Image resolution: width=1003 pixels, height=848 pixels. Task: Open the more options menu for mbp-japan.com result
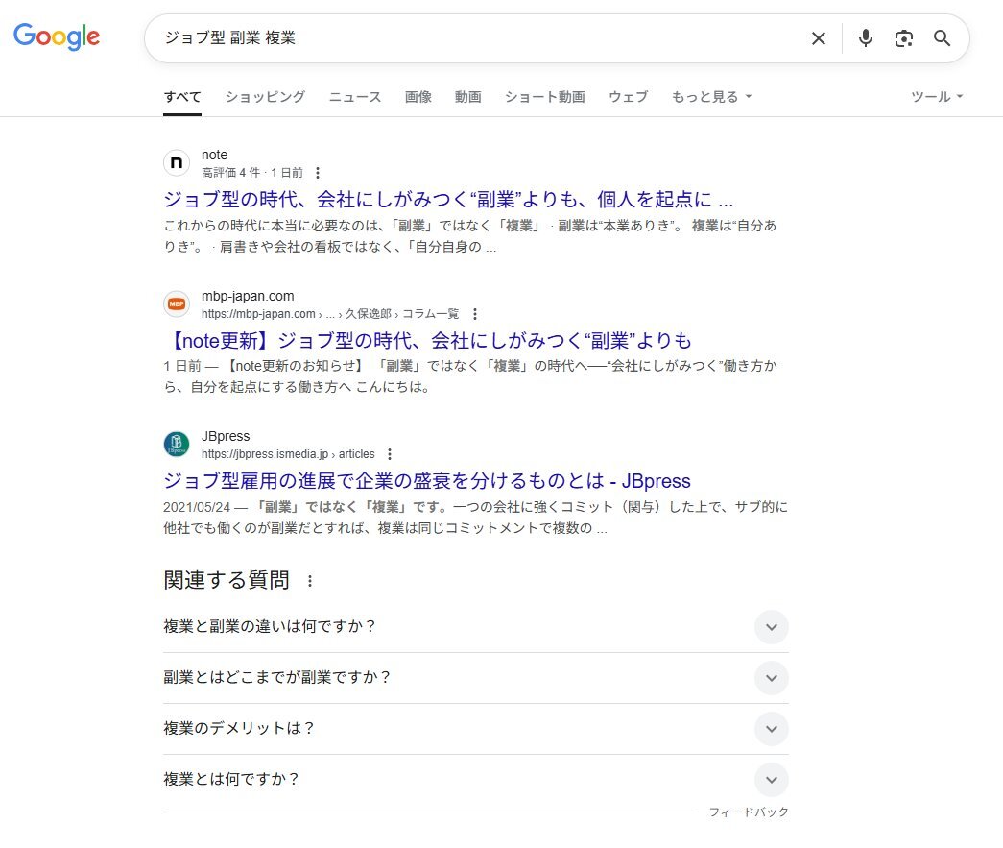[x=475, y=314]
